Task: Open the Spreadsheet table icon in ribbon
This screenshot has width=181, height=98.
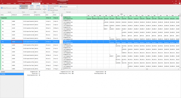Action: click(38, 7)
